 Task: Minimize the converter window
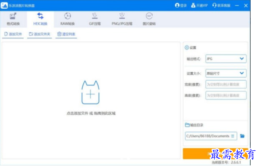coord(237,6)
